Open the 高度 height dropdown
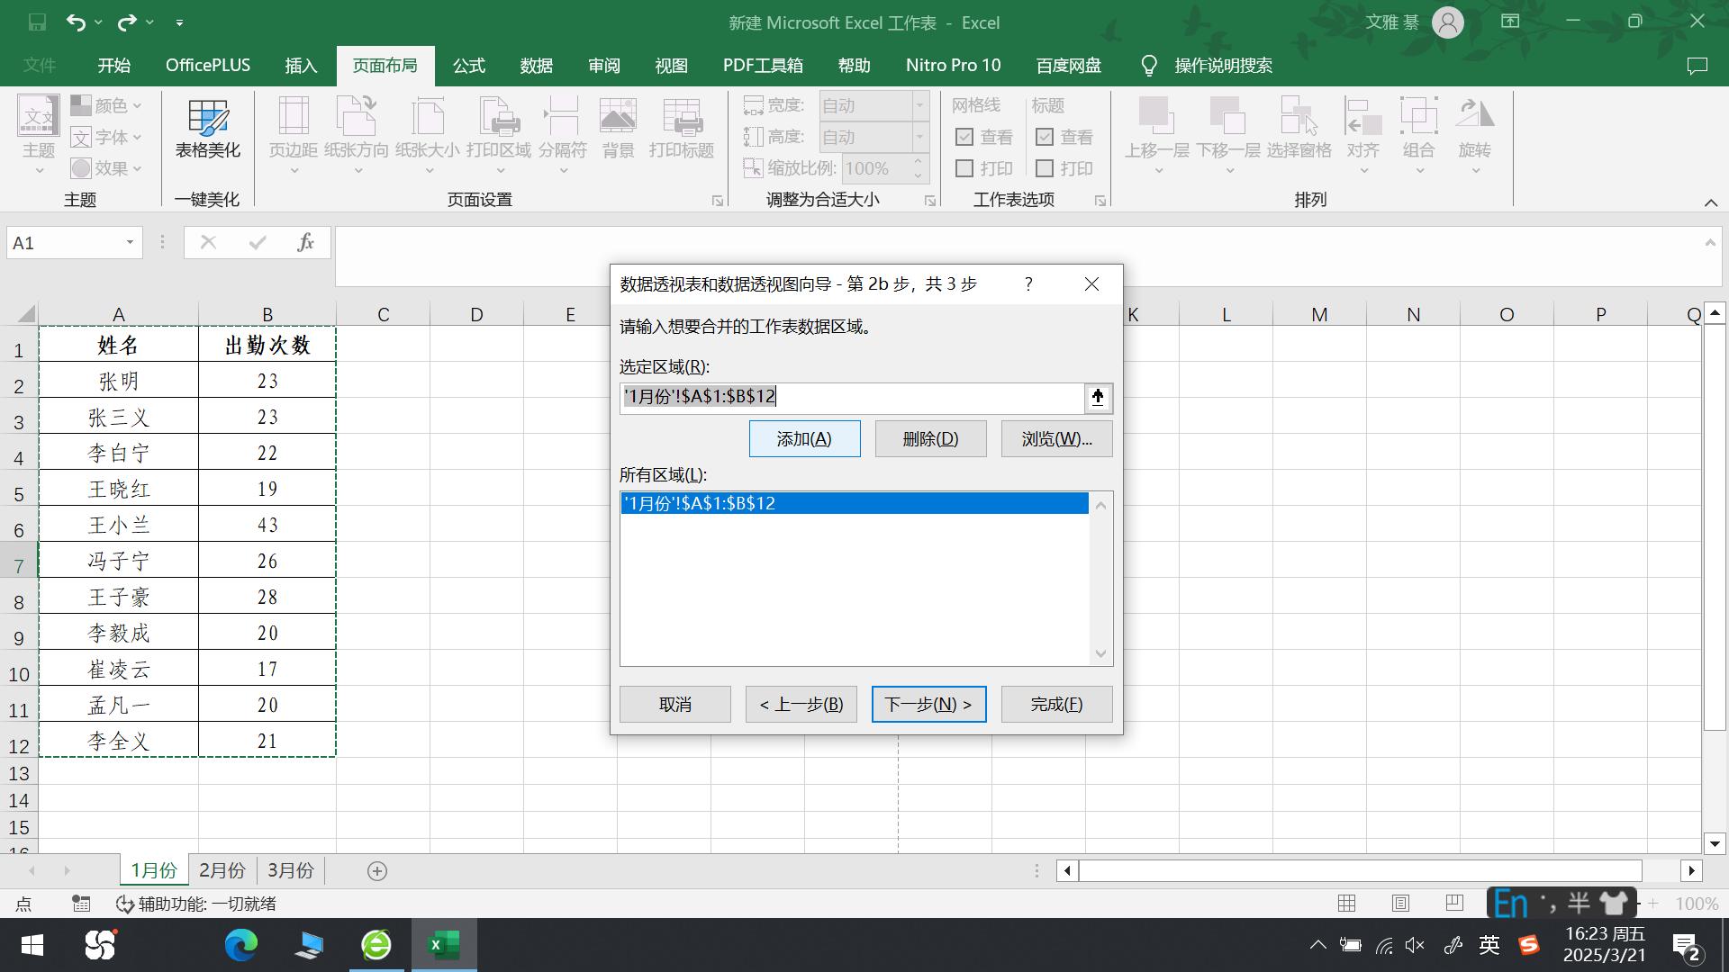1729x972 pixels. 919,137
